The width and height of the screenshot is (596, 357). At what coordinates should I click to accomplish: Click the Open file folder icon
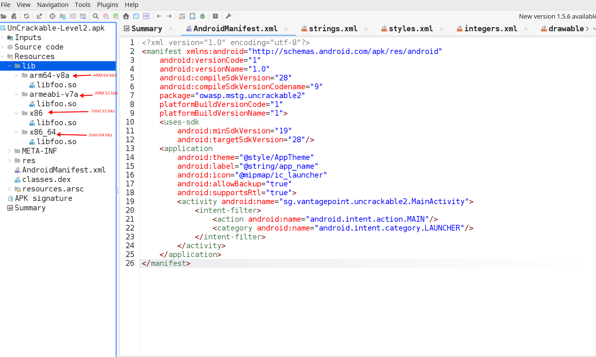(x=4, y=16)
